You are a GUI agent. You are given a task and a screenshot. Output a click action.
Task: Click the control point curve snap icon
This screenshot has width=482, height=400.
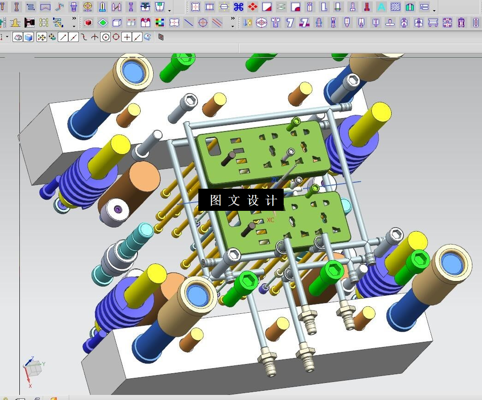click(84, 37)
